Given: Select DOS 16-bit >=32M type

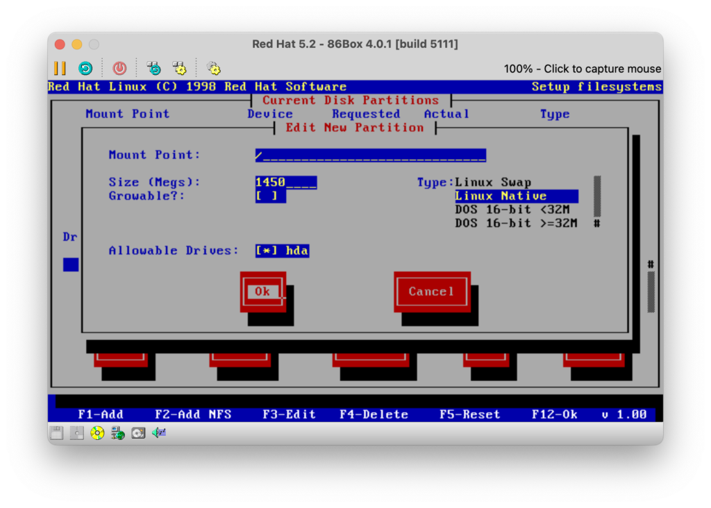Looking at the screenshot, I should (516, 223).
